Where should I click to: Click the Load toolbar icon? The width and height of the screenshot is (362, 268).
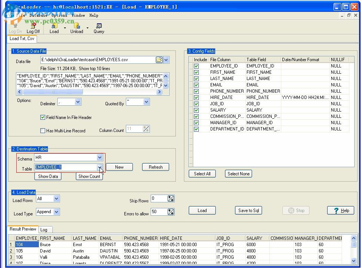(54, 28)
